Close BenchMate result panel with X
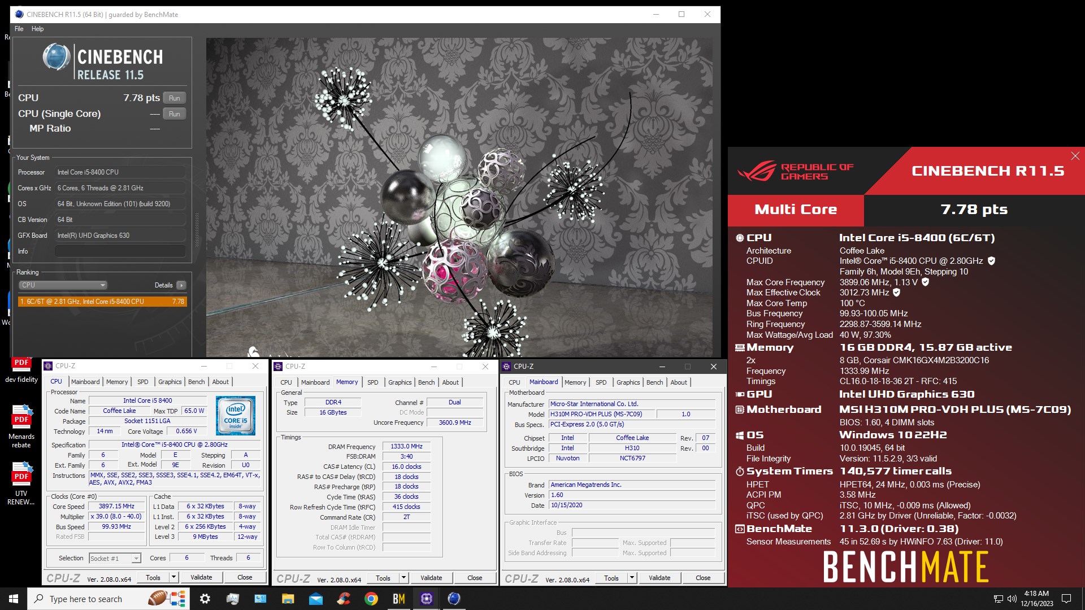 pyautogui.click(x=1075, y=156)
